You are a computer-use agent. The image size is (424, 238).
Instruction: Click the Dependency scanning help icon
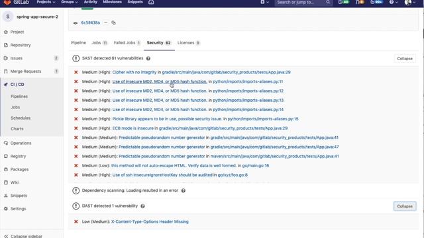184,190
